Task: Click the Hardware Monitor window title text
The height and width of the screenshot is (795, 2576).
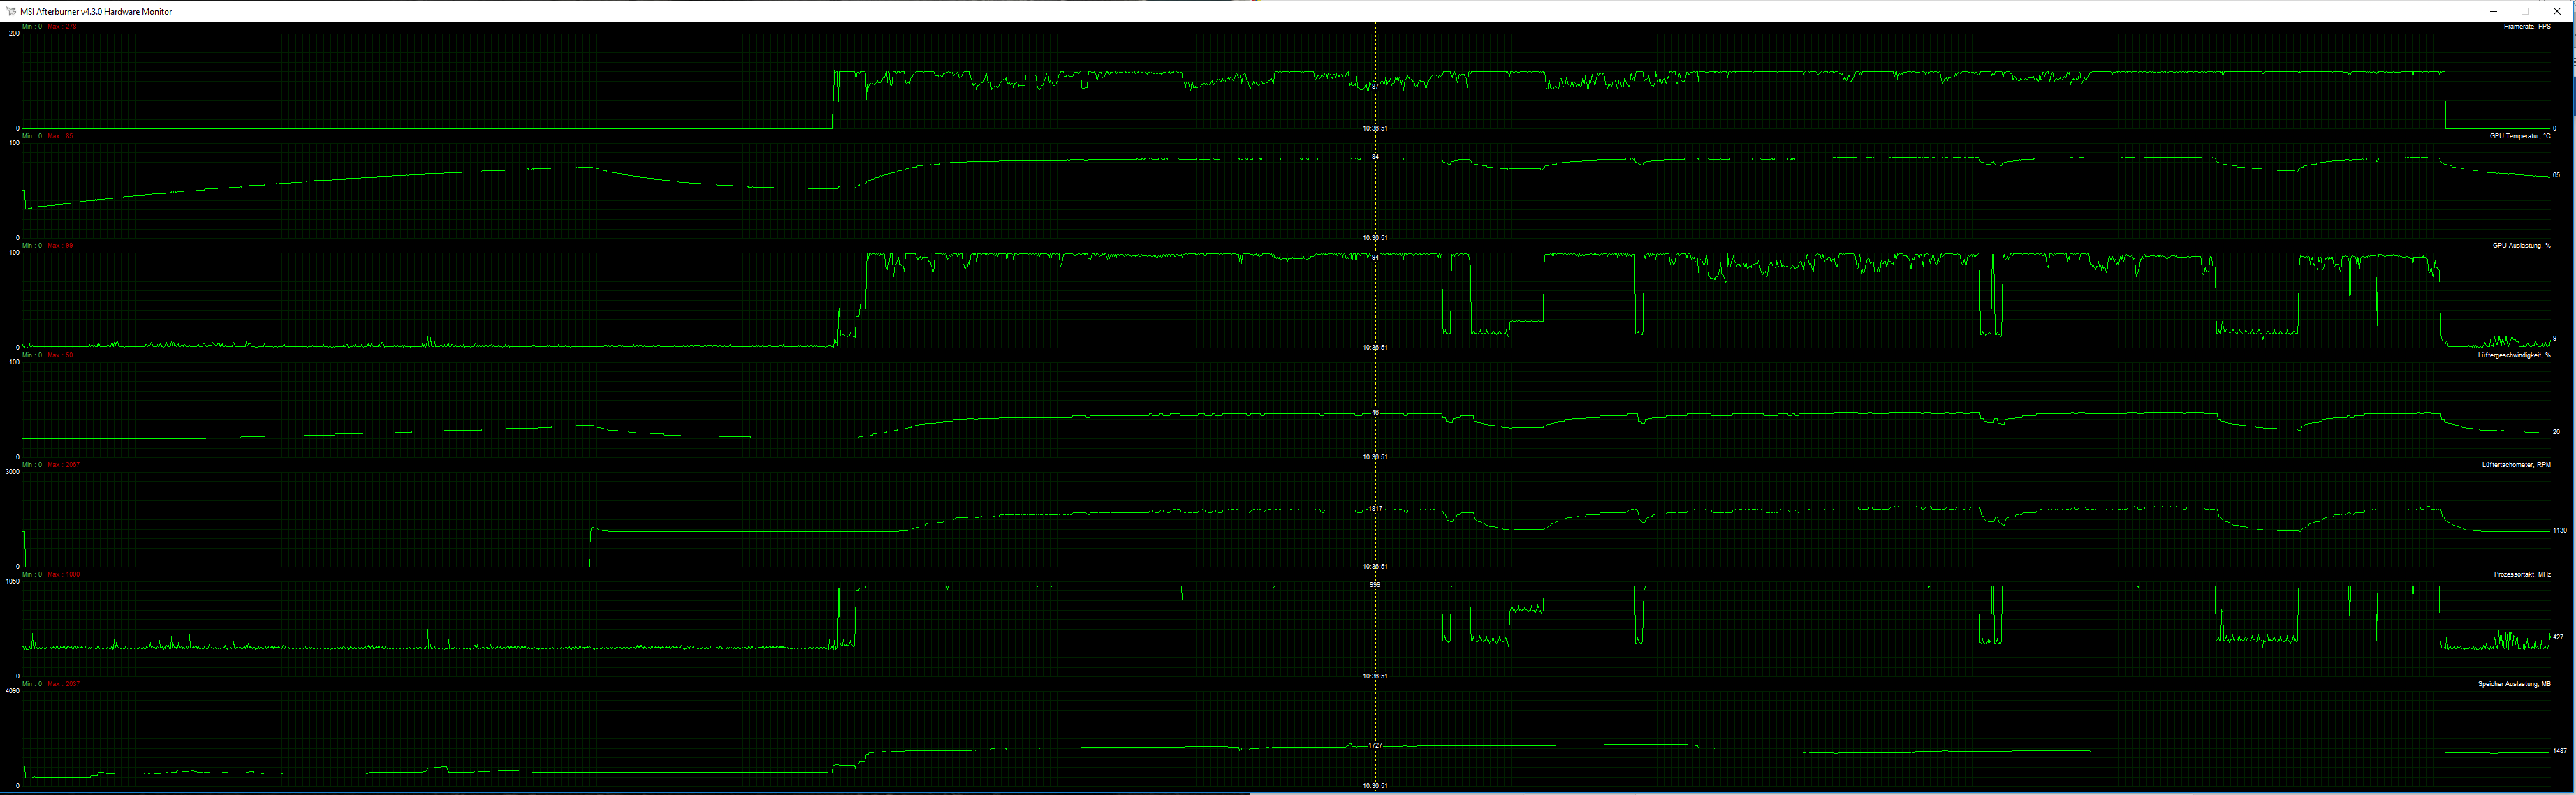Action: pos(96,11)
